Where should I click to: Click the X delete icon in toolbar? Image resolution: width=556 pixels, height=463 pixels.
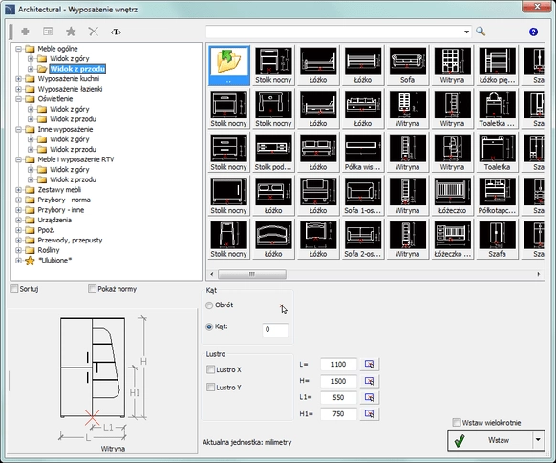pyautogui.click(x=94, y=32)
